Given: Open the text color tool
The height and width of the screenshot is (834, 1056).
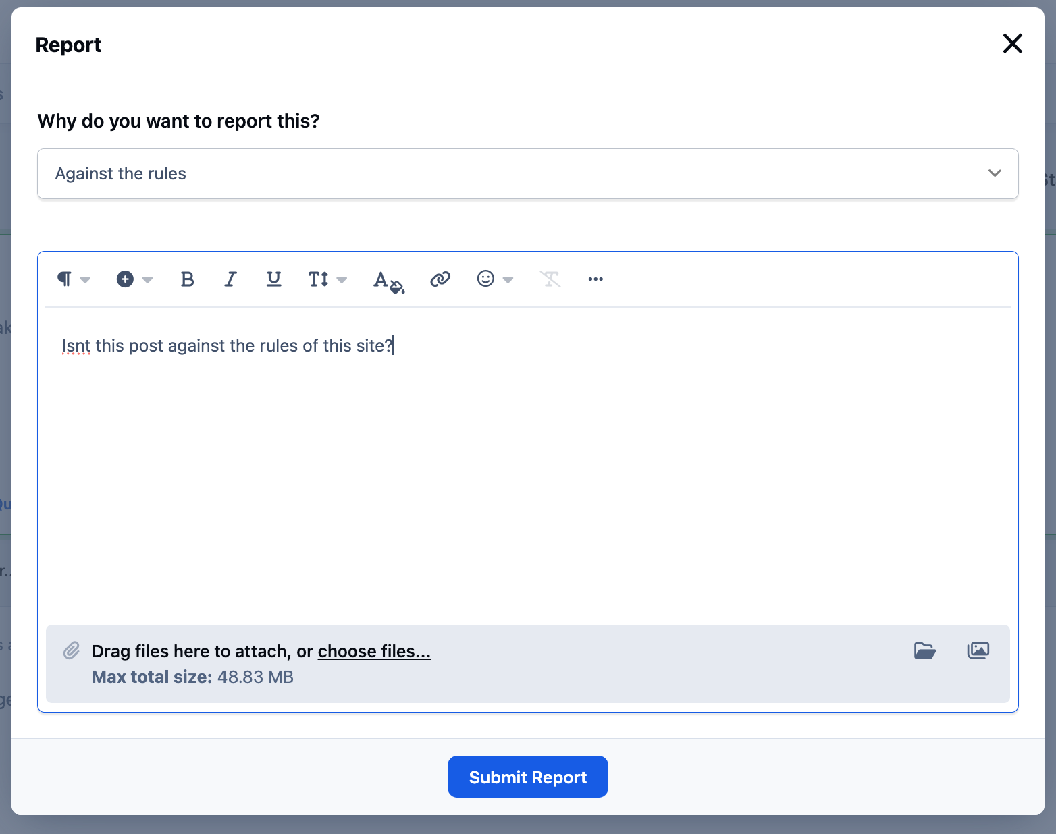Looking at the screenshot, I should (388, 281).
